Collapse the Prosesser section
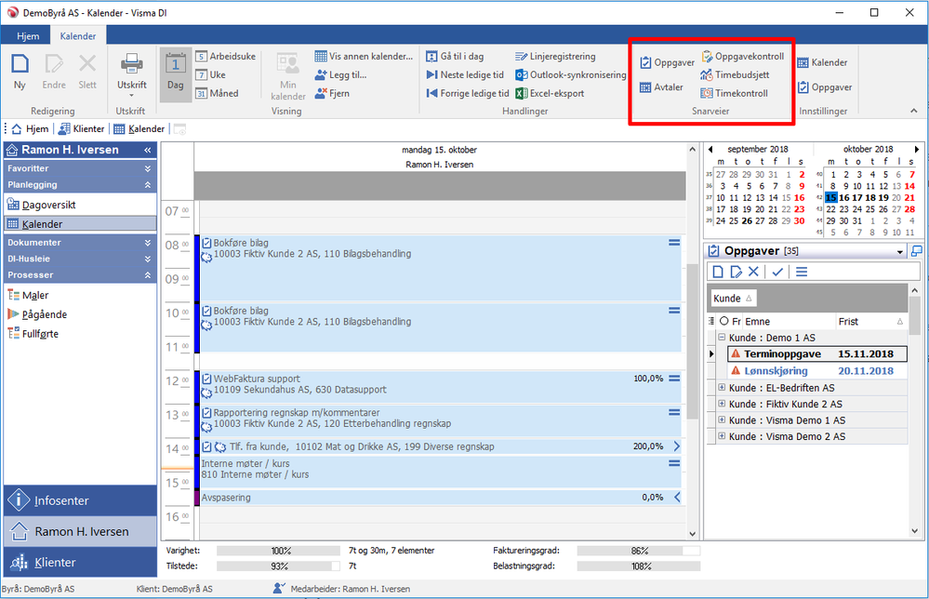The height and width of the screenshot is (599, 929). [x=148, y=275]
